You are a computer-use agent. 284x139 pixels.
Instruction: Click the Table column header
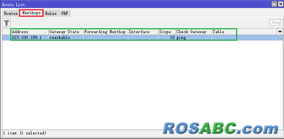pos(224,32)
